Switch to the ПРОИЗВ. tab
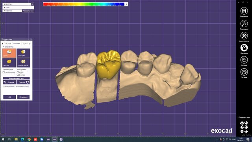 (x=8, y=44)
